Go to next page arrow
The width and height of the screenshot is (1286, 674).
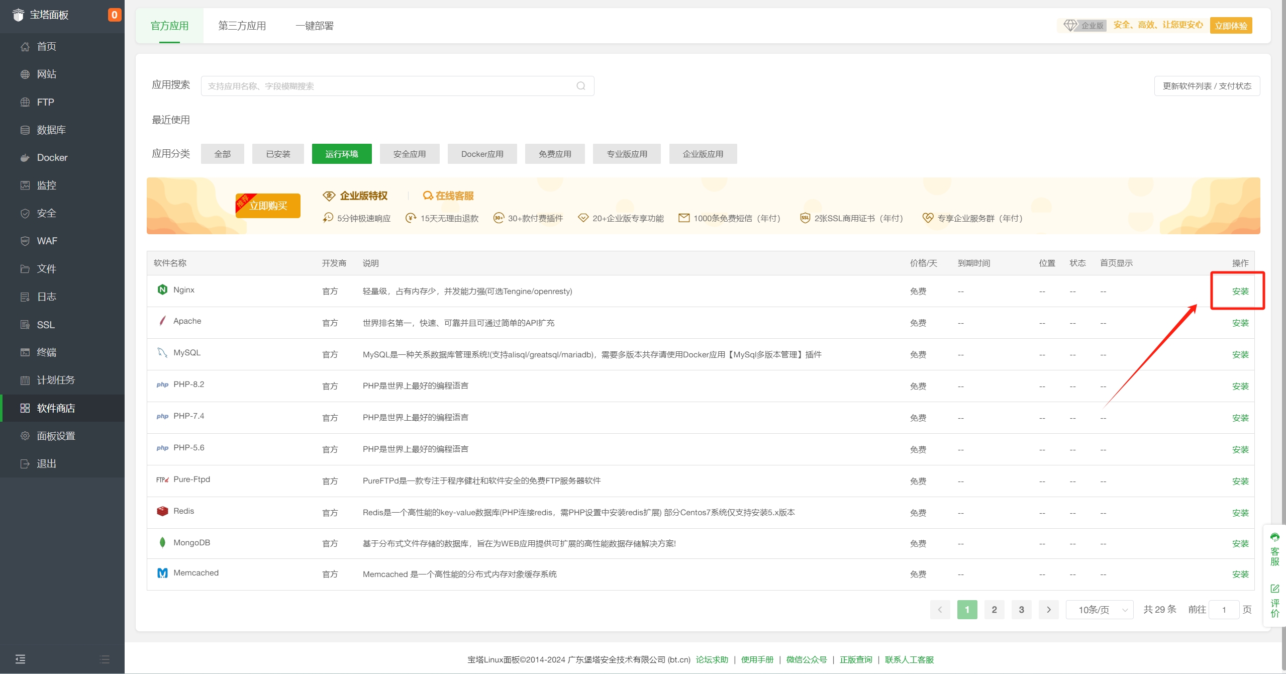1048,610
